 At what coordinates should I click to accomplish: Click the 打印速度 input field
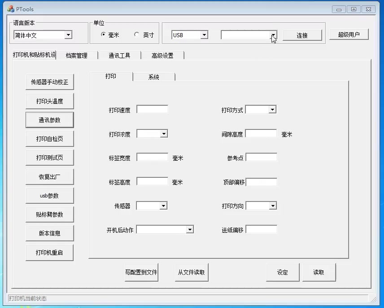pos(152,109)
